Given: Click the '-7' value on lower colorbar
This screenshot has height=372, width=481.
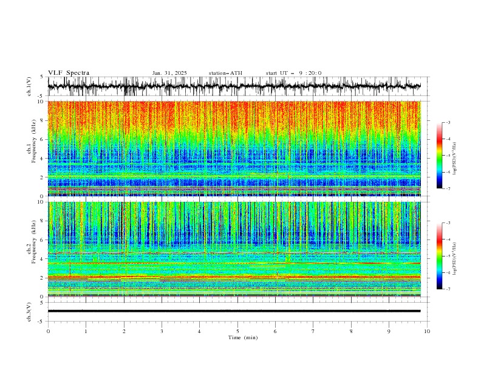Looking at the screenshot, I should [448, 289].
